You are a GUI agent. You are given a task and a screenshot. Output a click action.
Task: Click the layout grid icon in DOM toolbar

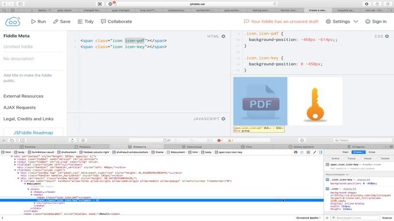coord(308,152)
